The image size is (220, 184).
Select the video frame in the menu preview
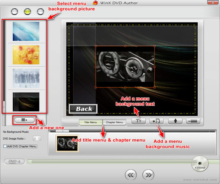tap(125, 67)
